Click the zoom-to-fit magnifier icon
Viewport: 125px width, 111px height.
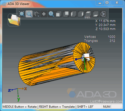point(22,14)
